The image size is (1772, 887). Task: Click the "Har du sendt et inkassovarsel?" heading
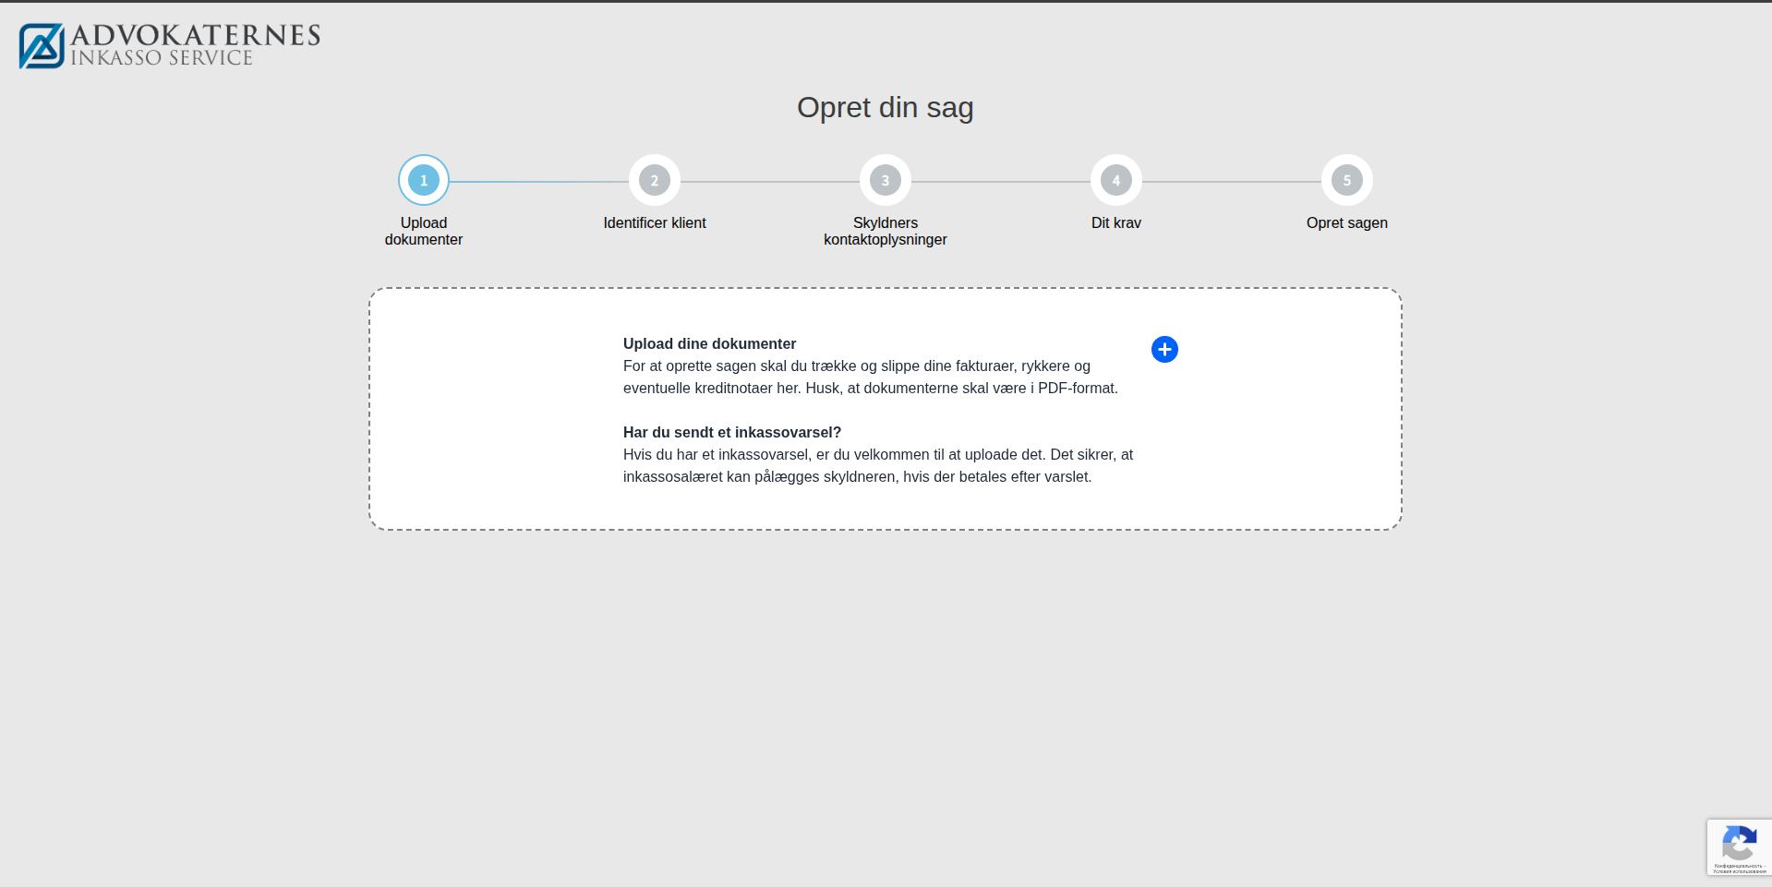point(732,432)
